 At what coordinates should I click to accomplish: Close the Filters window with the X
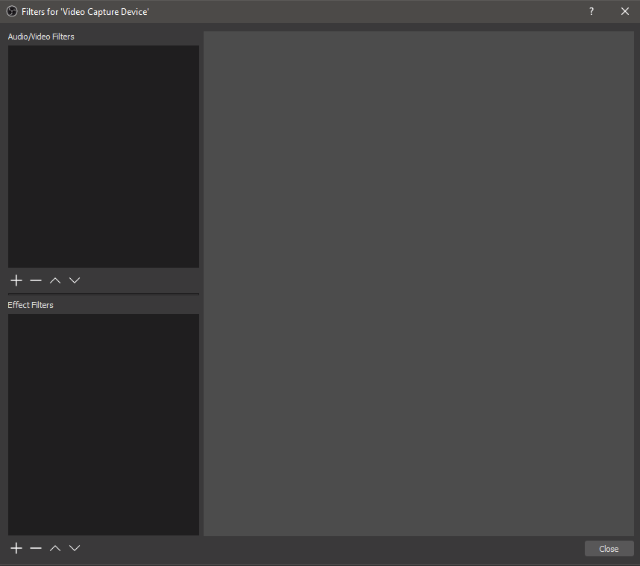(x=625, y=11)
